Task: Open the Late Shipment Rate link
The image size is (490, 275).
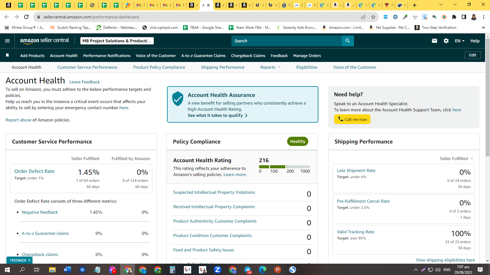Action: click(x=356, y=170)
